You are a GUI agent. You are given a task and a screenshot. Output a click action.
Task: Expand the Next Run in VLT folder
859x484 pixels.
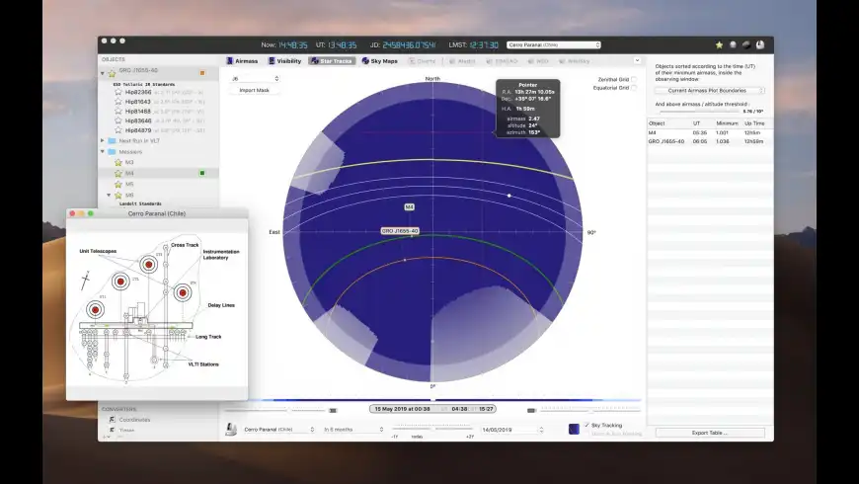tap(102, 140)
